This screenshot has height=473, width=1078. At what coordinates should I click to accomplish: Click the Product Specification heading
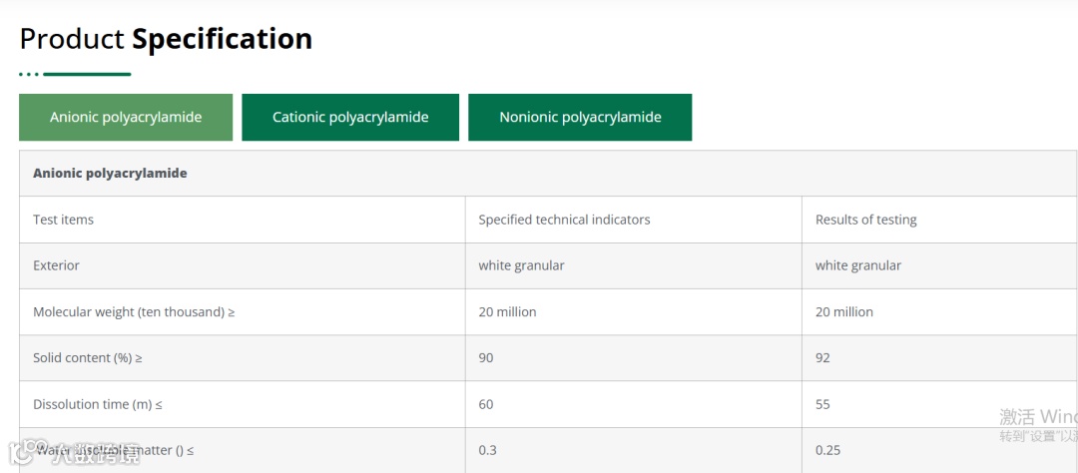coord(166,39)
